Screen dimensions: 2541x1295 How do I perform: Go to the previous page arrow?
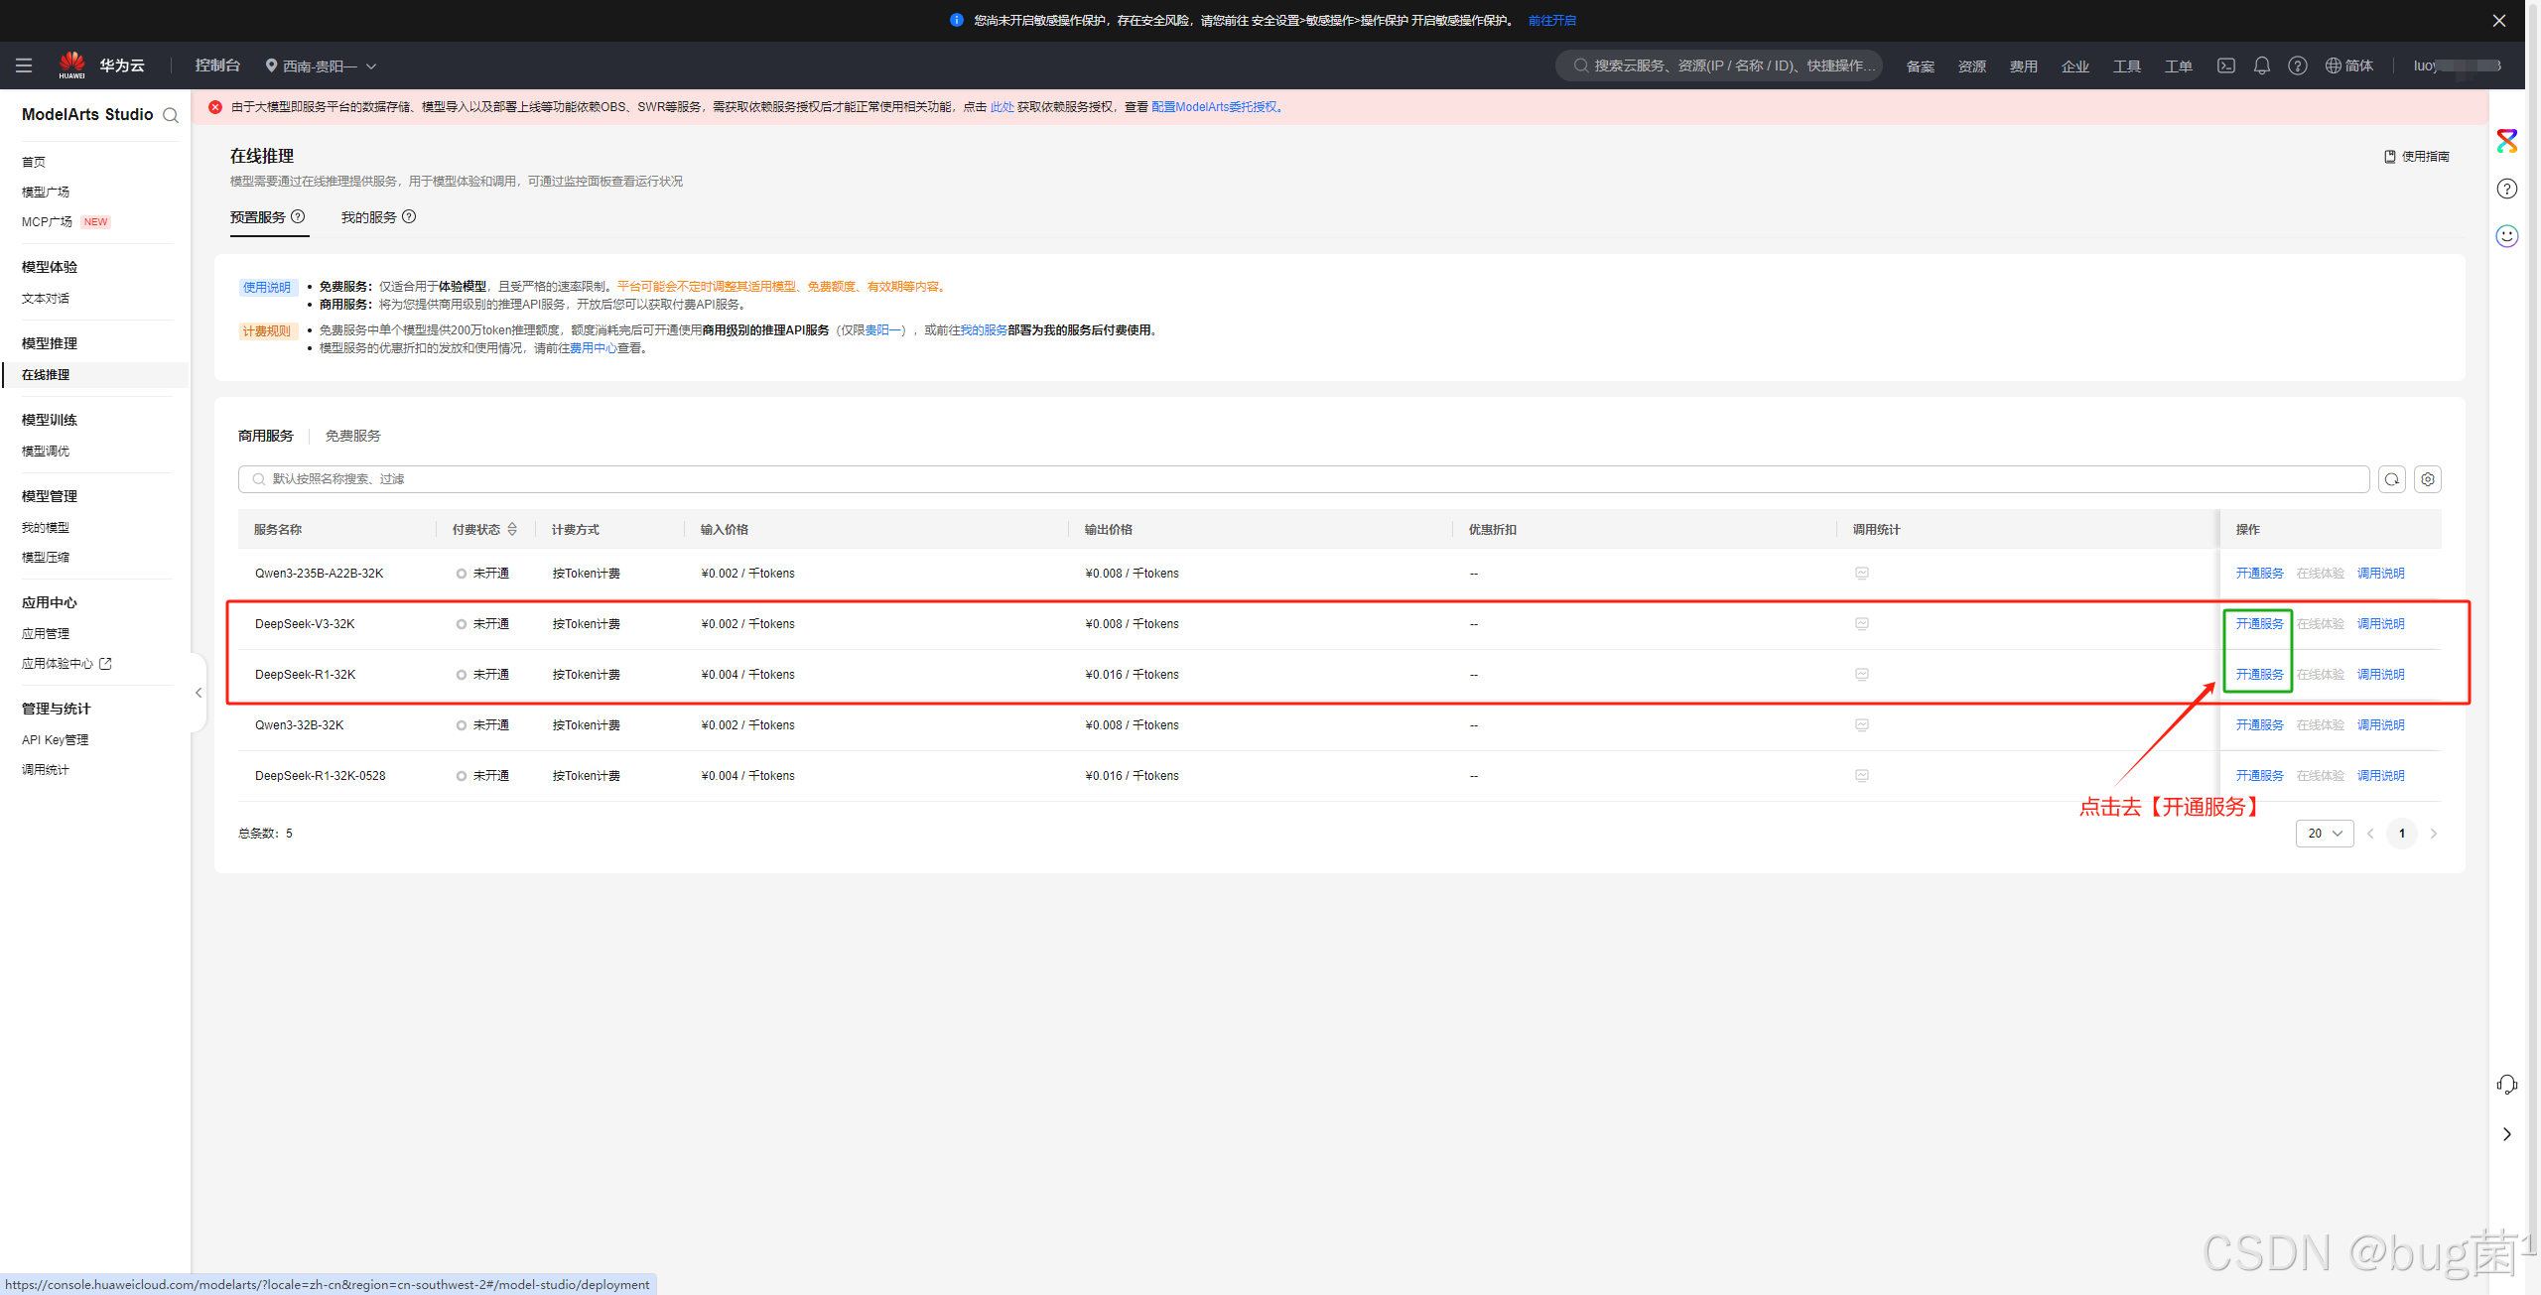click(x=2370, y=834)
